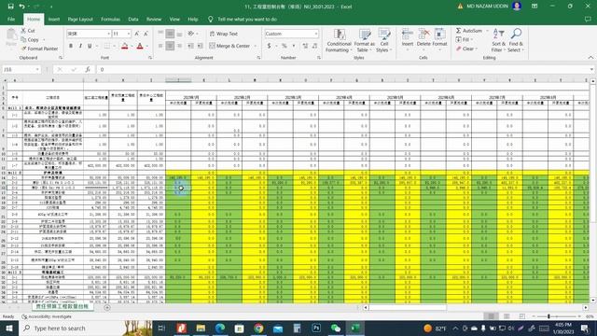
Task: Open the File menu
Action: coord(11,19)
